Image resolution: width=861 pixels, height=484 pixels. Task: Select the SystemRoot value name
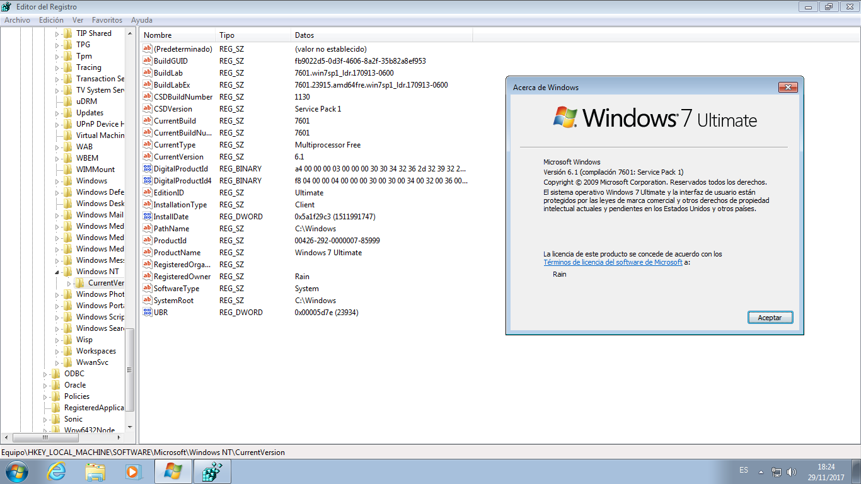174,301
